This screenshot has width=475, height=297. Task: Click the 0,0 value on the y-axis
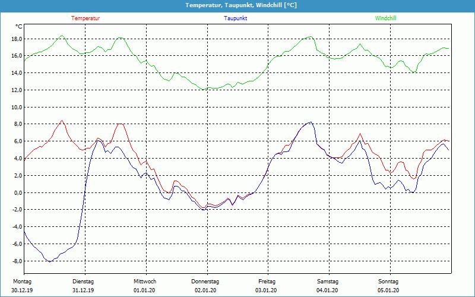[x=17, y=193]
